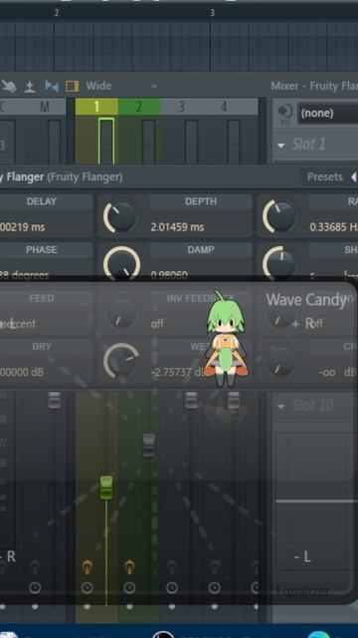Click the clock latency icon under track M

[x=35, y=587]
